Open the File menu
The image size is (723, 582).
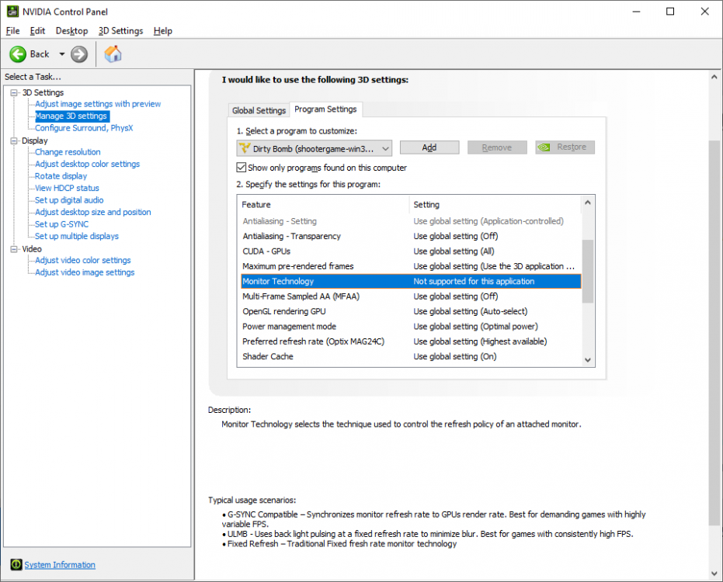[x=12, y=31]
